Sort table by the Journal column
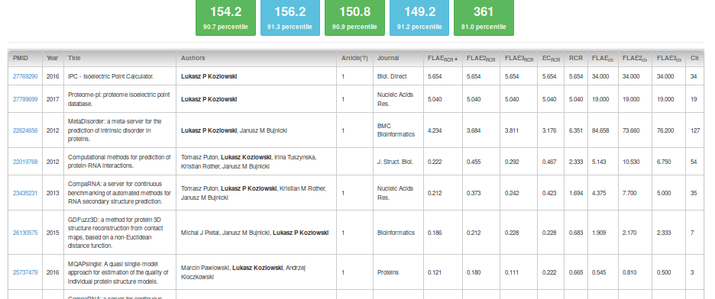 pyautogui.click(x=398, y=58)
